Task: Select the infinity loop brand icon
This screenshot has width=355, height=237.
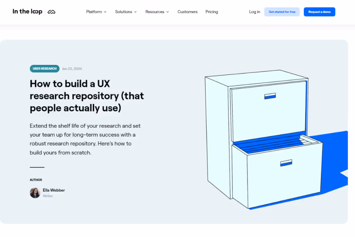Action: tap(51, 11)
